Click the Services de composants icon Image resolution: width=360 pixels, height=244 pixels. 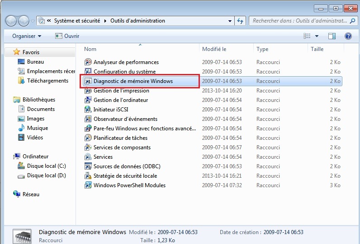[x=88, y=147]
